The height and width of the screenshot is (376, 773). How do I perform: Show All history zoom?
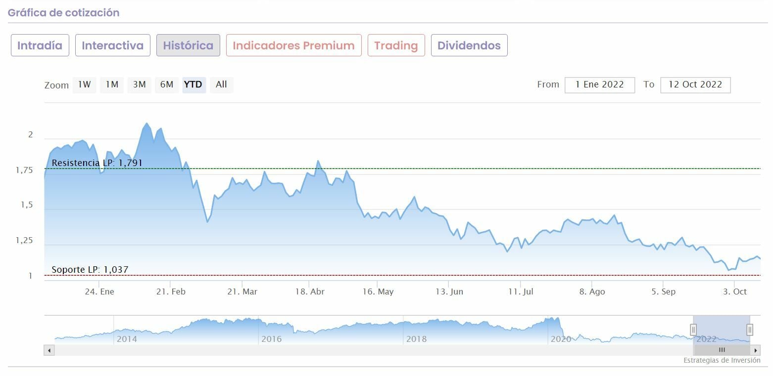[x=221, y=84]
